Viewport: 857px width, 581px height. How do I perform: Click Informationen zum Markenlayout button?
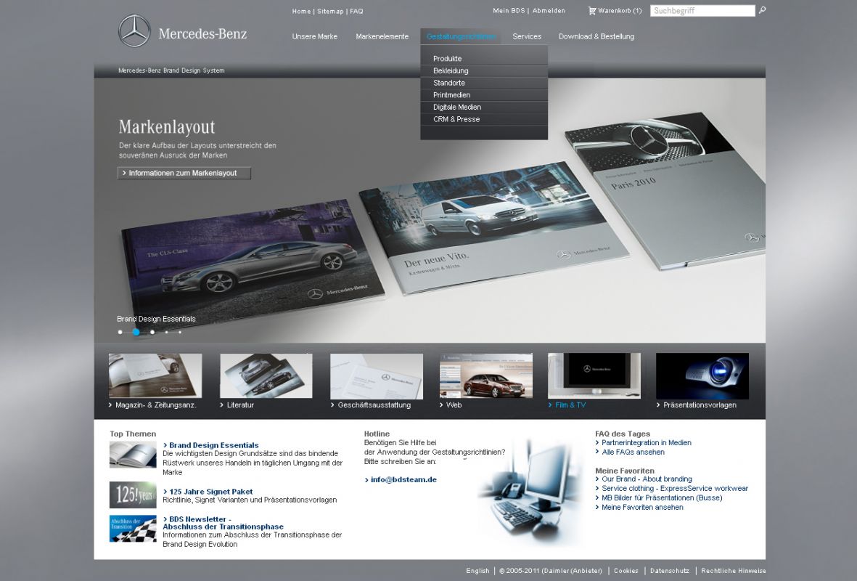[184, 174]
